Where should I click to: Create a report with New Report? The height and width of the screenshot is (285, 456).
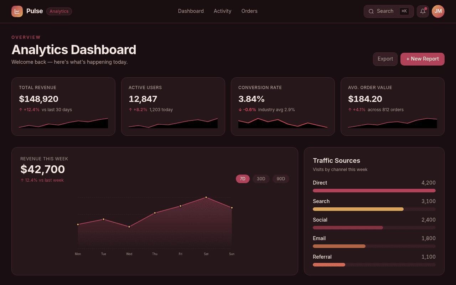pyautogui.click(x=423, y=59)
